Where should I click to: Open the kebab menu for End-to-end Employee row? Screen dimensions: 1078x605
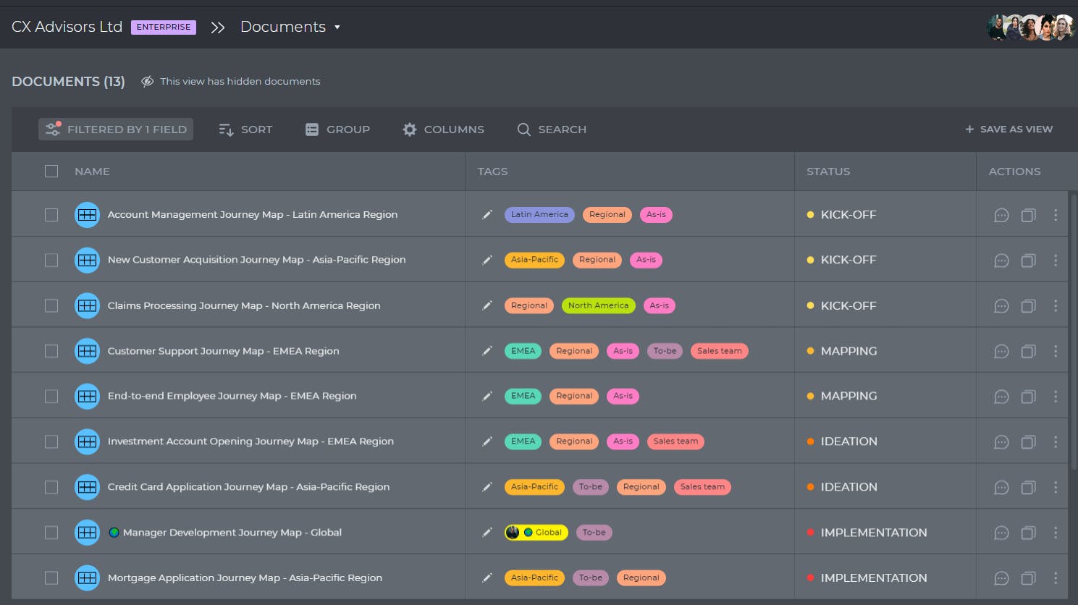(1056, 396)
